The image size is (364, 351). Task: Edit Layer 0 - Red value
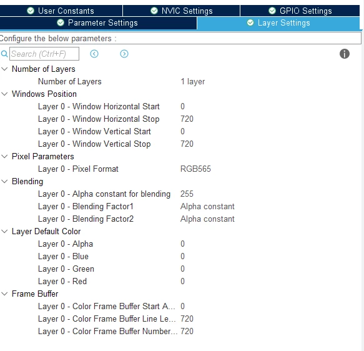coord(183,281)
